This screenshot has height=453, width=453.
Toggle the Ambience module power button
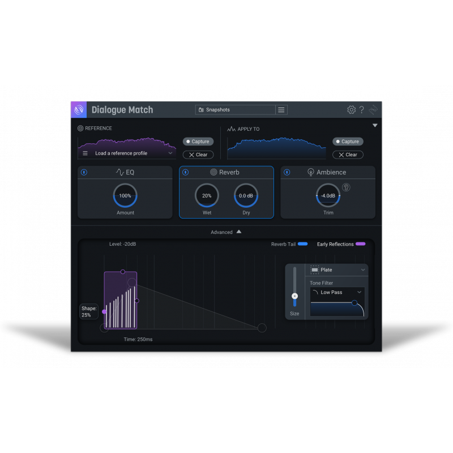tap(287, 172)
